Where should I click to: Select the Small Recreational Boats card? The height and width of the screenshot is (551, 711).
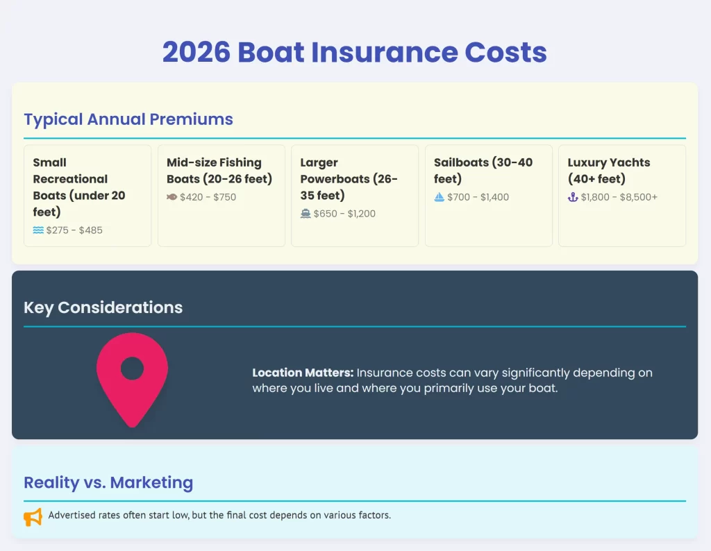[x=87, y=195]
